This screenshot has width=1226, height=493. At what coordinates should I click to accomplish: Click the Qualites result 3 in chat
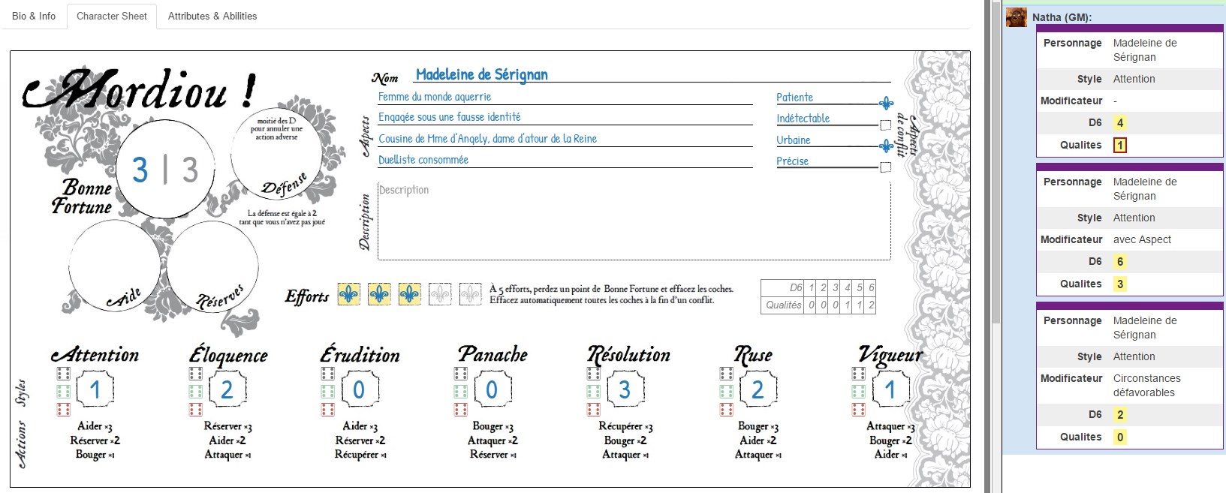(x=1120, y=284)
